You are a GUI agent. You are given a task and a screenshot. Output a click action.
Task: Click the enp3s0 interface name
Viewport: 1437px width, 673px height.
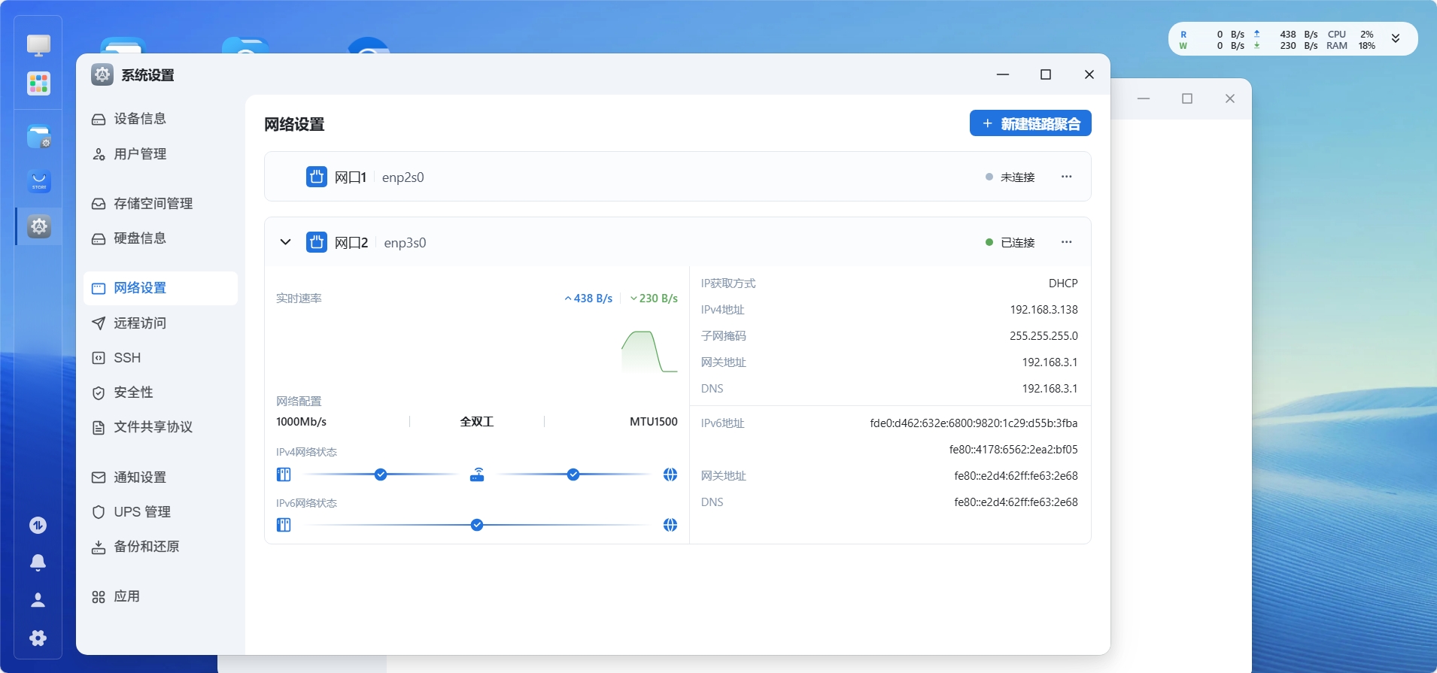click(405, 243)
